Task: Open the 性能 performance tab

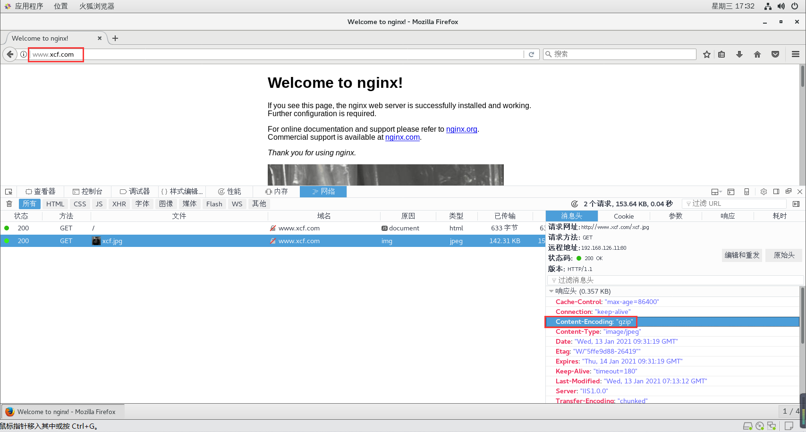Action: (x=229, y=192)
